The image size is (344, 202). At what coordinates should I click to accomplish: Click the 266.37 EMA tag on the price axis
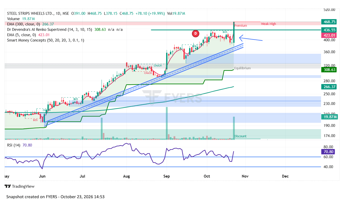point(329,87)
